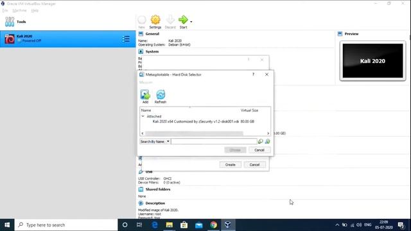The image size is (411, 231).
Task: Open Kali 2020 machine tools list menu
Action: click(x=126, y=38)
